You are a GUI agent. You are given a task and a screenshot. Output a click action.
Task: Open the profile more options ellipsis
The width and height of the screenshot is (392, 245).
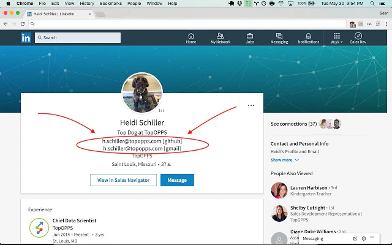pyautogui.click(x=251, y=105)
